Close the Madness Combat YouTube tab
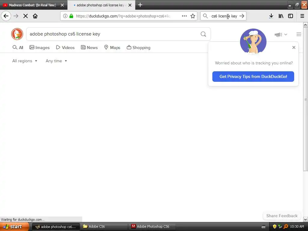Image resolution: width=308 pixels, height=231 pixels. [x=62, y=5]
